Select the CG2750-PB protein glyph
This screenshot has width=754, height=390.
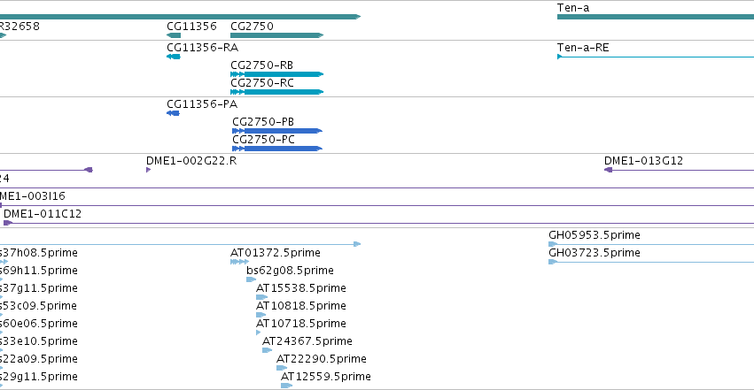pyautogui.click(x=277, y=131)
